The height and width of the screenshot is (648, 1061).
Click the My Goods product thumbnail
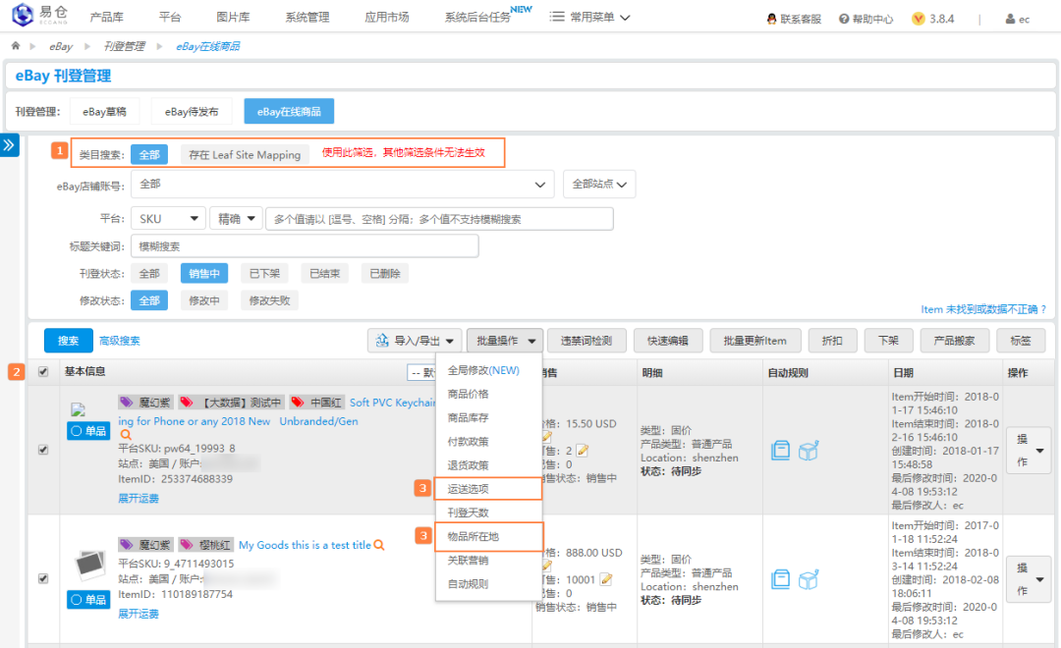[x=89, y=565]
